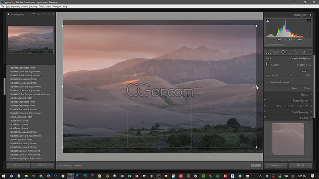
Task: Select 'Update Shadows Adjustment' history step
Action: pyautogui.click(x=25, y=75)
